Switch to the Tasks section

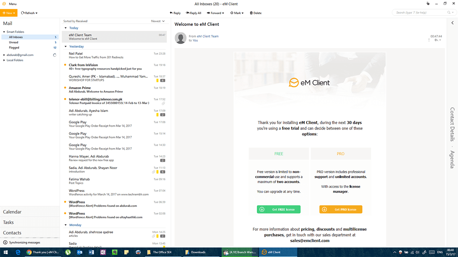pyautogui.click(x=29, y=222)
